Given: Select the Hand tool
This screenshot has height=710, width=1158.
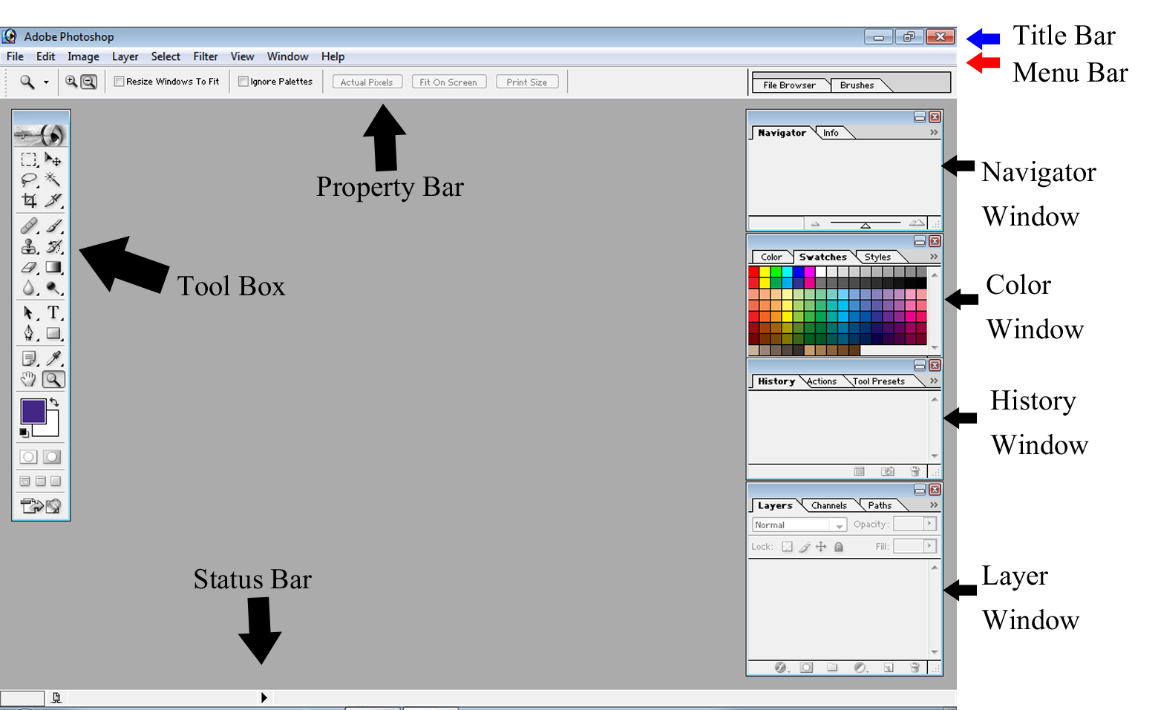Looking at the screenshot, I should (27, 379).
